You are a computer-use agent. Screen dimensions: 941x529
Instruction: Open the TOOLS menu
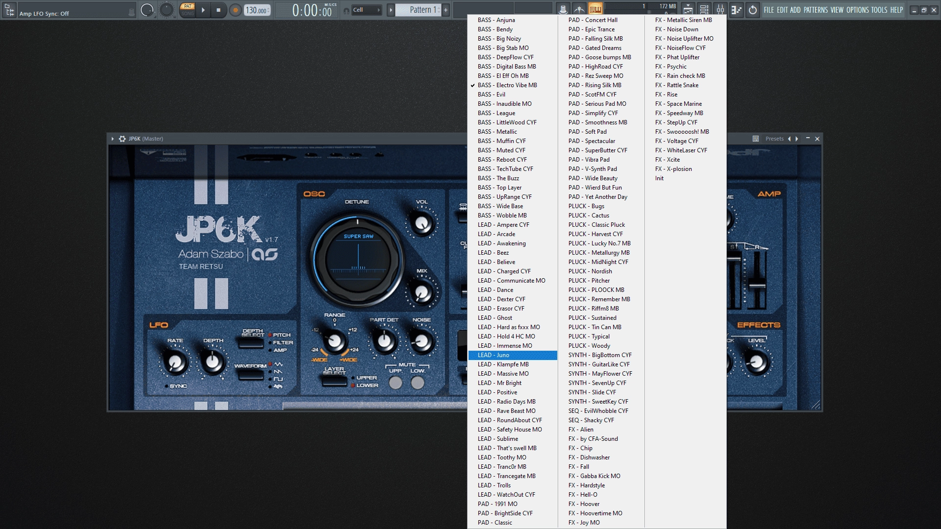coord(879,10)
